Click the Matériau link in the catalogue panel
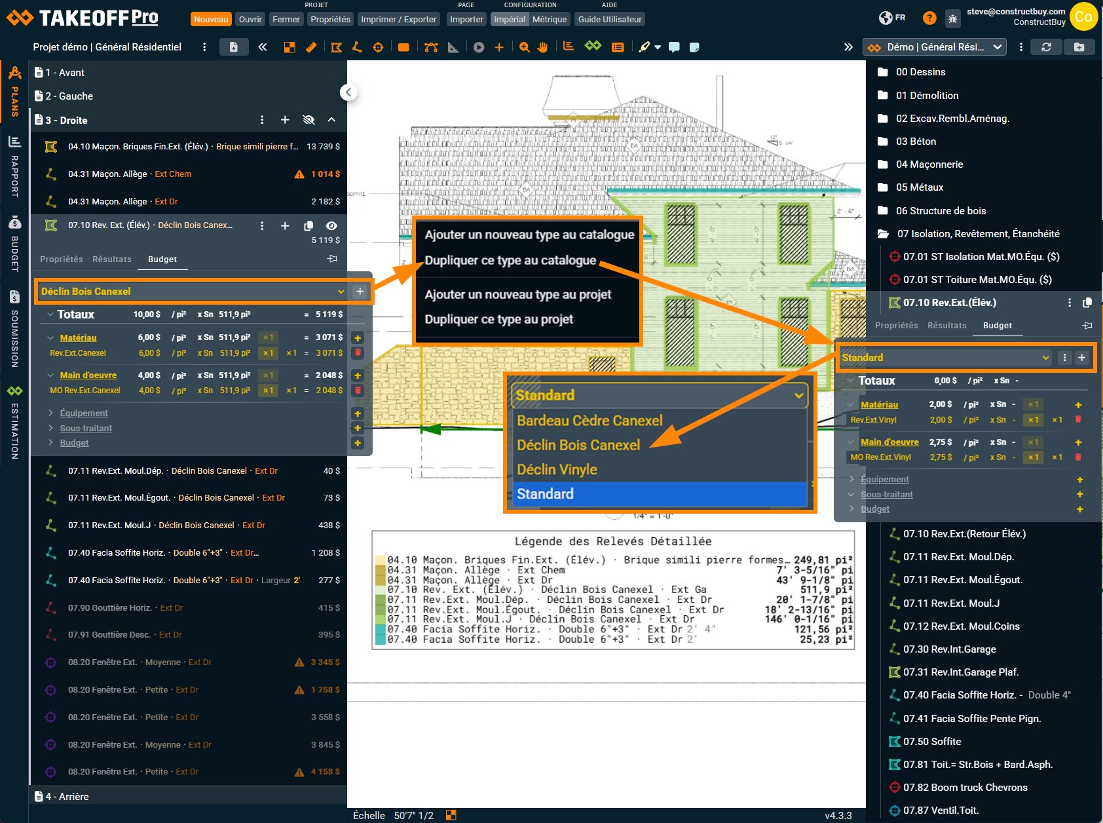 coord(879,405)
